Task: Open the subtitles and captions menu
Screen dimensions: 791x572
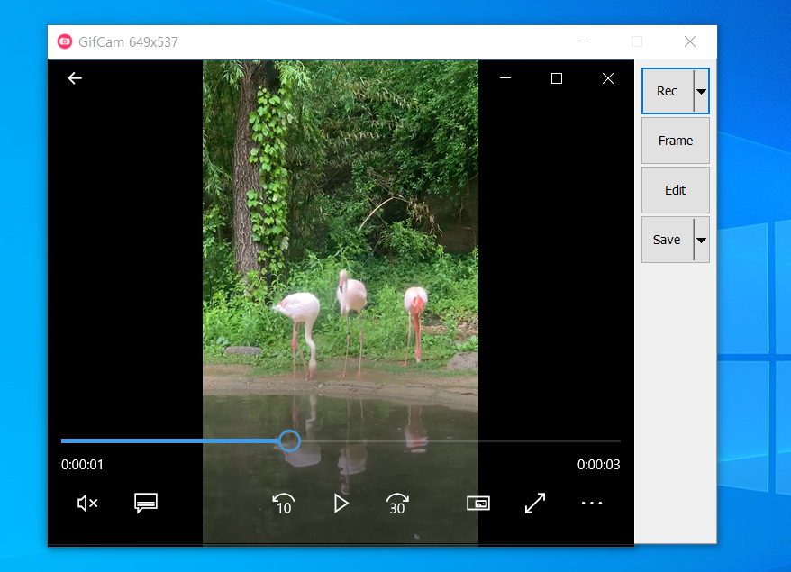Action: click(146, 503)
